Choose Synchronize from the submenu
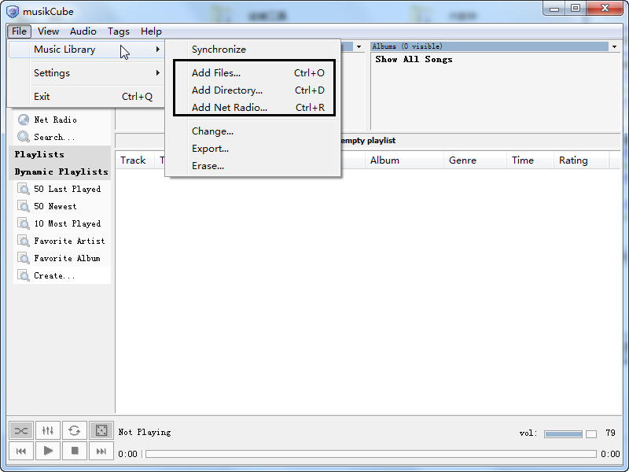The image size is (629, 472). (252, 50)
